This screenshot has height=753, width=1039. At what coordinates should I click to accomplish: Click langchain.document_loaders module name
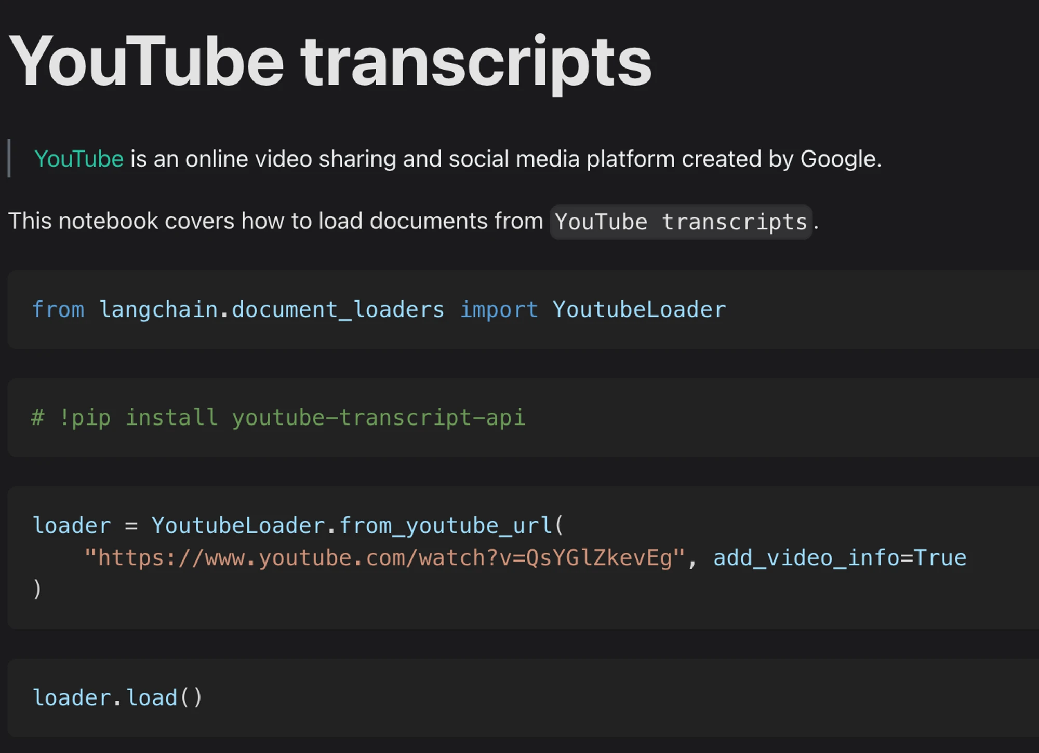click(272, 310)
